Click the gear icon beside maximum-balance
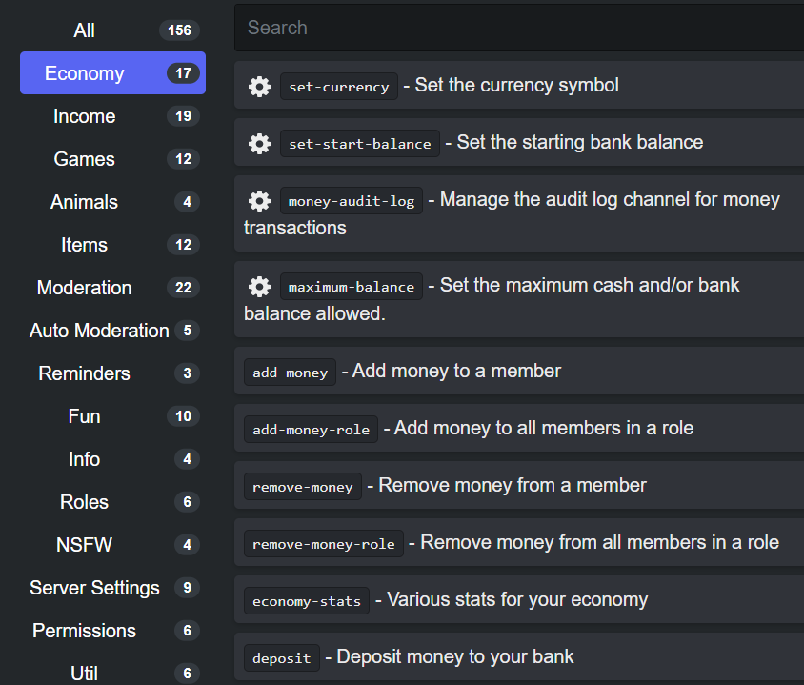 tap(259, 286)
